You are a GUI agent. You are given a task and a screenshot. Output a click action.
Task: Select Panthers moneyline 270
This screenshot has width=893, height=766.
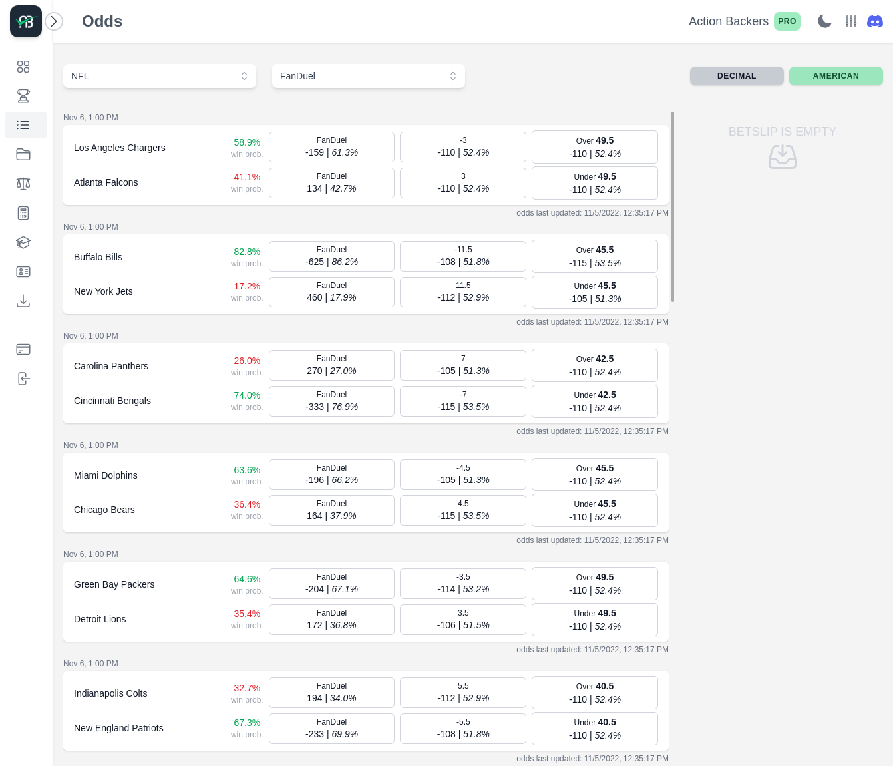click(x=331, y=365)
